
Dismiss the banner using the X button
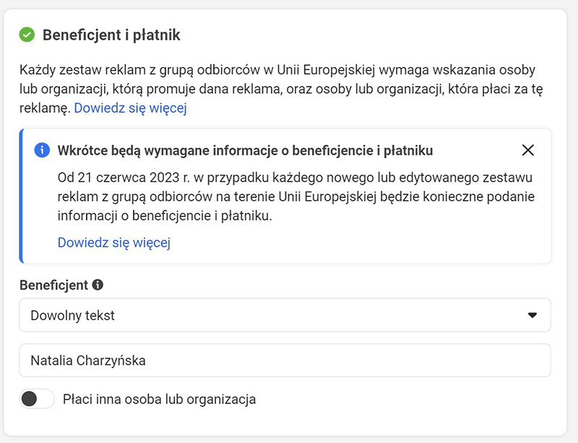[528, 150]
